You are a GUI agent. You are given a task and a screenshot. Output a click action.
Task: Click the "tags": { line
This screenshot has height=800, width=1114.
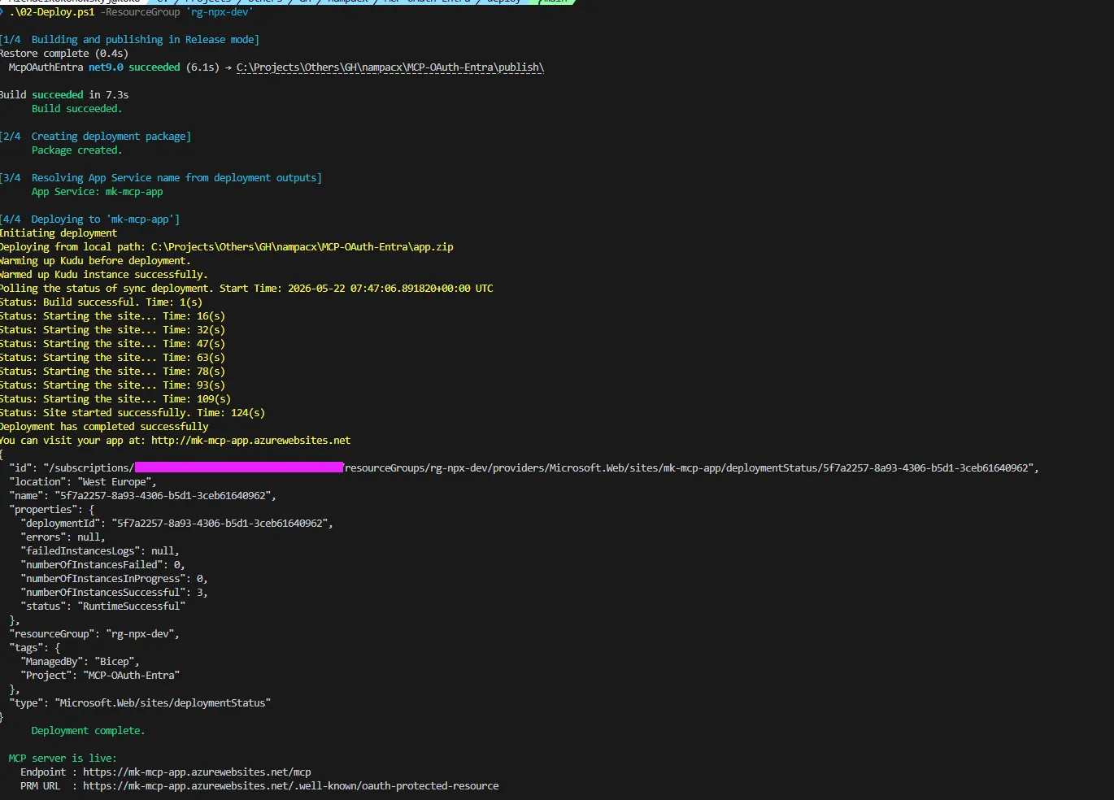coord(34,648)
